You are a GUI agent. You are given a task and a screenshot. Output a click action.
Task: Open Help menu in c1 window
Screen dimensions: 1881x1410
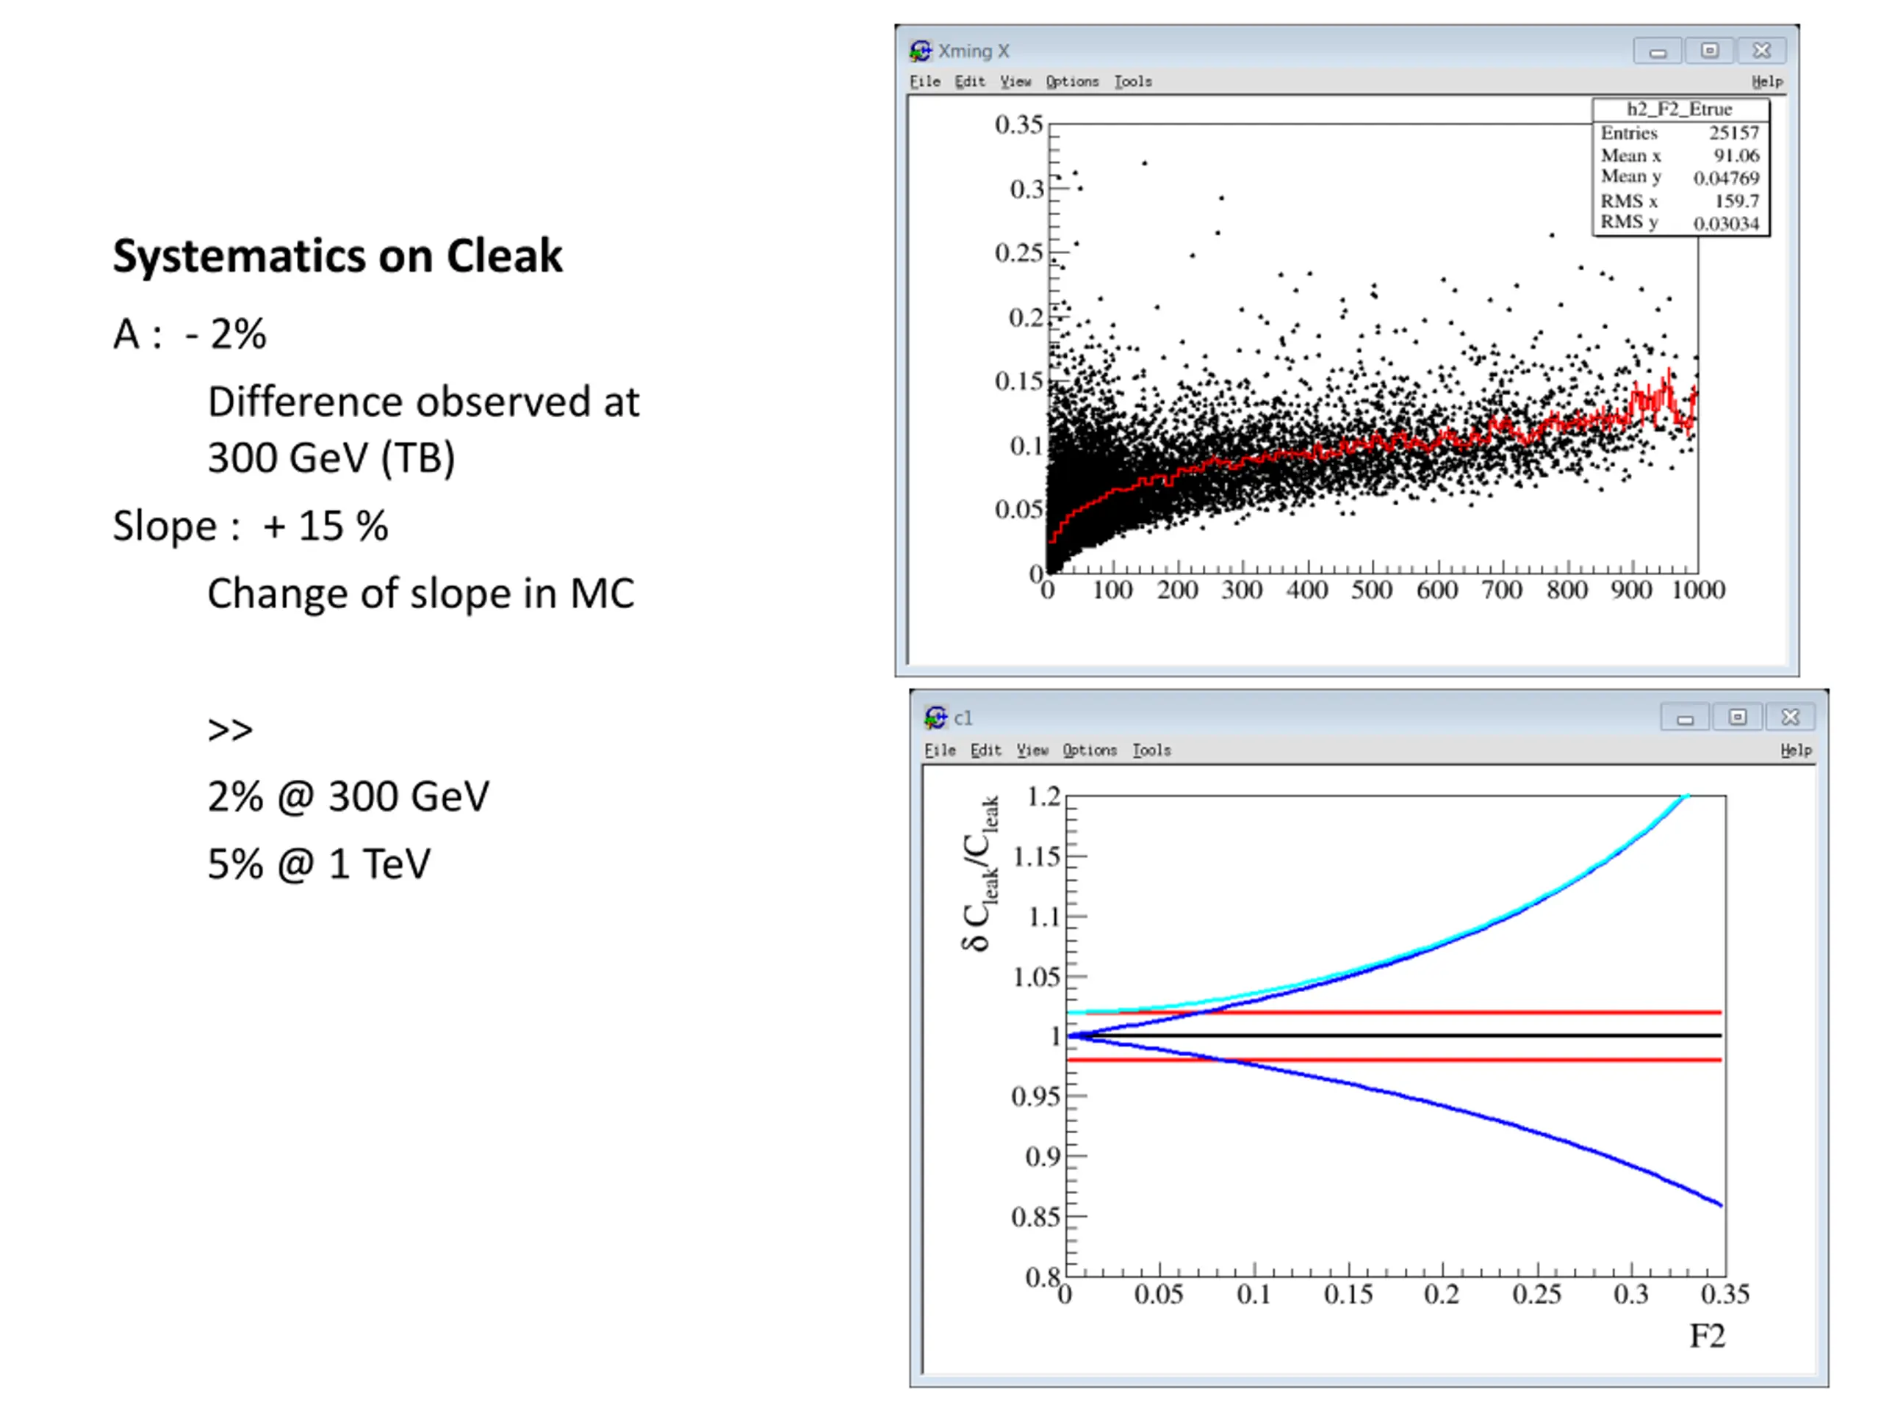tap(1796, 751)
